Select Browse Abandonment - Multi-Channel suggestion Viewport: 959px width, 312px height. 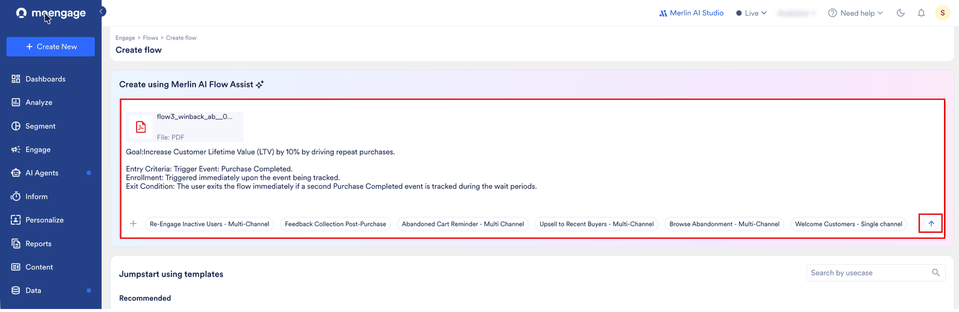724,225
